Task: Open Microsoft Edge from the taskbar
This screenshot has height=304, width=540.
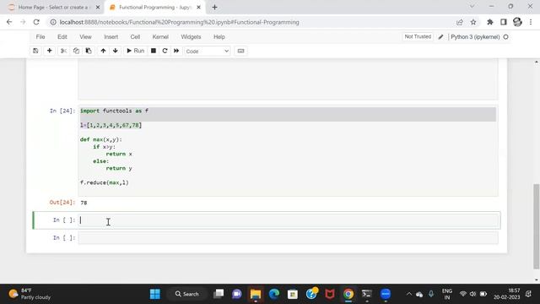Action: coord(274,294)
